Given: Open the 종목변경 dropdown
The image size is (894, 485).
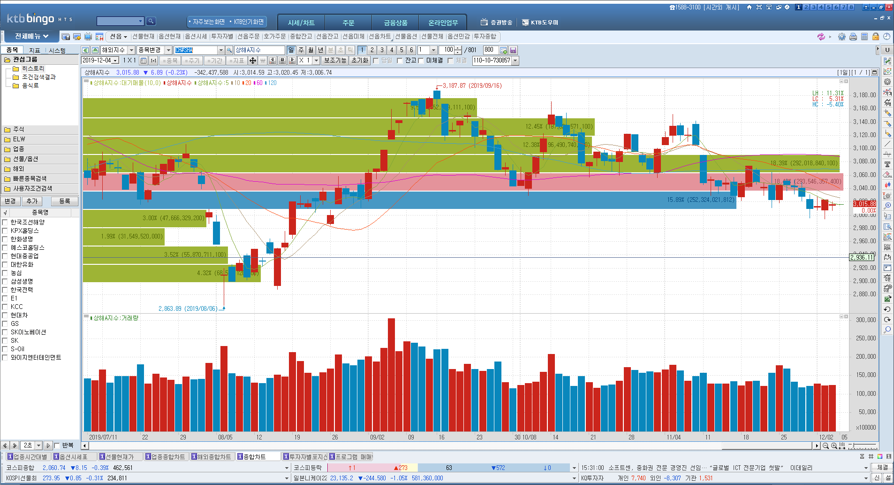Looking at the screenshot, I should pyautogui.click(x=168, y=50).
